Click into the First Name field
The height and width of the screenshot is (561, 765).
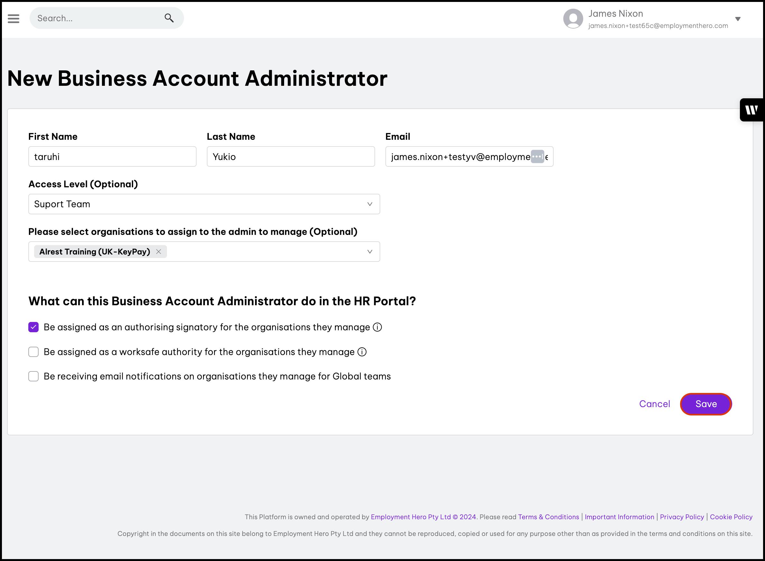click(x=112, y=156)
